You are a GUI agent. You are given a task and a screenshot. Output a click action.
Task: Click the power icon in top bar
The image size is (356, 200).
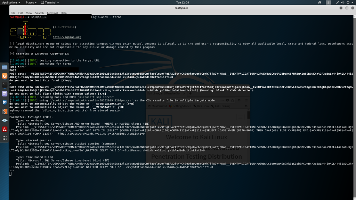348,2
